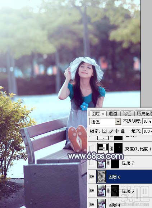Show layer 图层 7 via visibility box
The width and height of the screenshot is (152, 208).
[92, 163]
